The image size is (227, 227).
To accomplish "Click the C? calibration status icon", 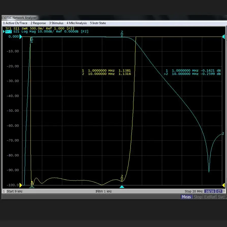I will (x=219, y=191).
